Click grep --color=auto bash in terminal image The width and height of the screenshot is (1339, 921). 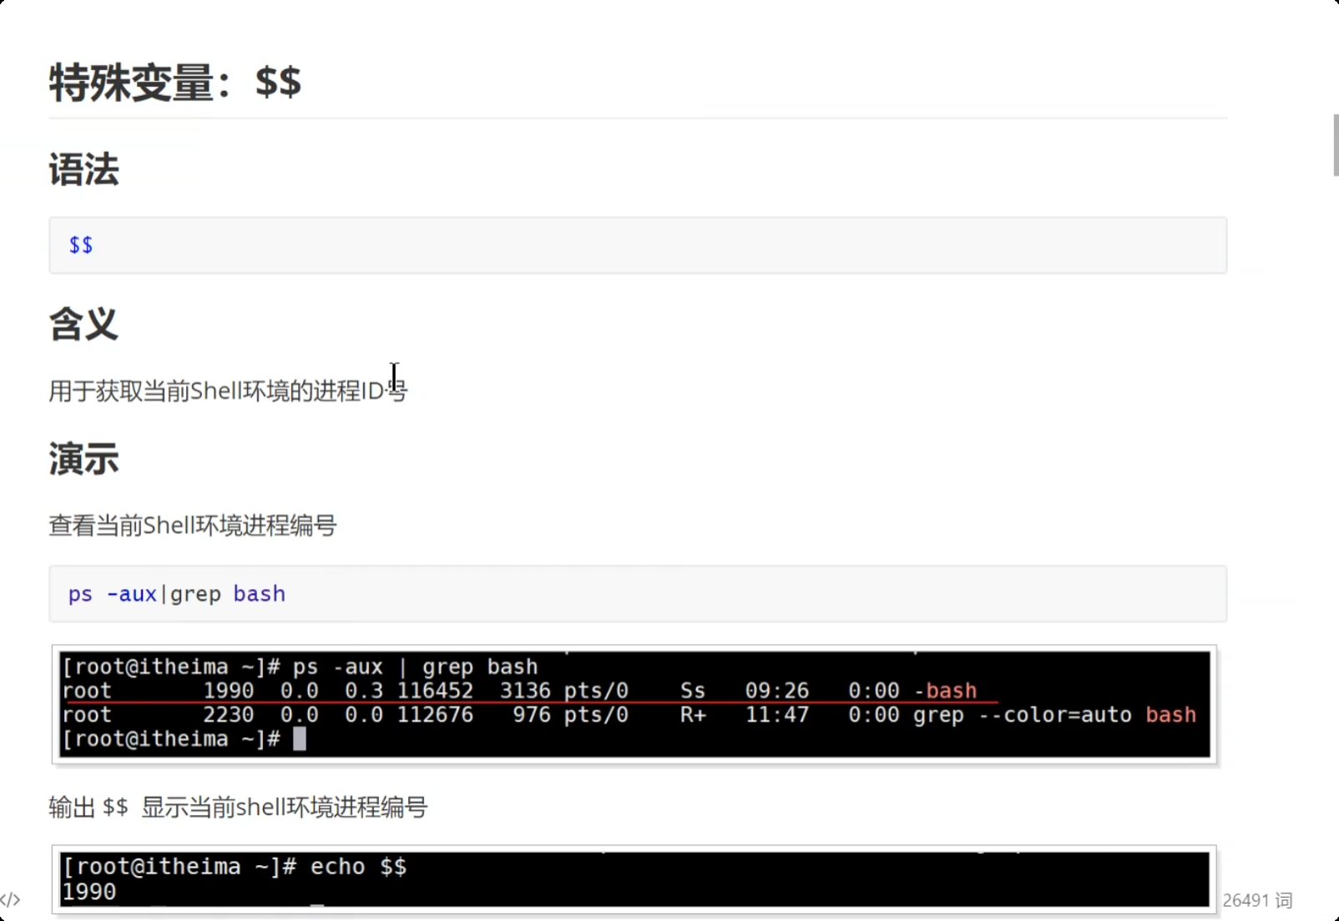coord(1054,715)
